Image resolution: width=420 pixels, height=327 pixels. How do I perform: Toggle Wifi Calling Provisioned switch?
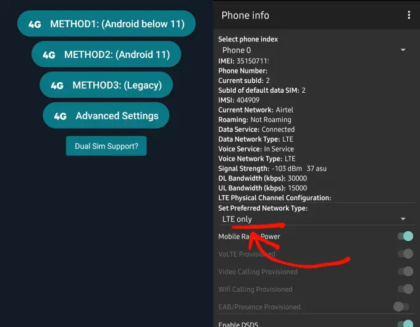pyautogui.click(x=405, y=289)
